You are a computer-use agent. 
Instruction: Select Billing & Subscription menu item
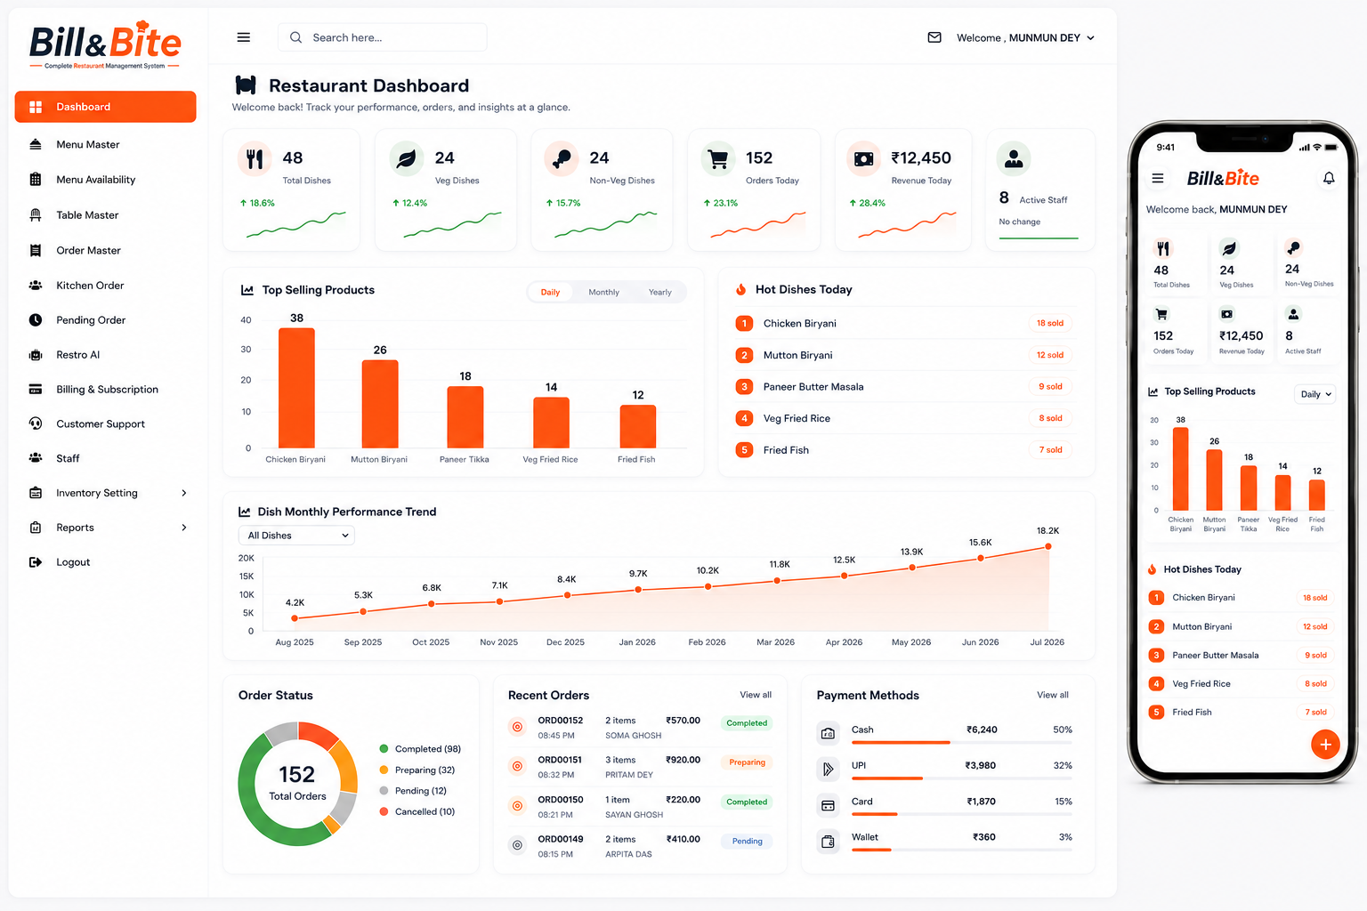(105, 389)
